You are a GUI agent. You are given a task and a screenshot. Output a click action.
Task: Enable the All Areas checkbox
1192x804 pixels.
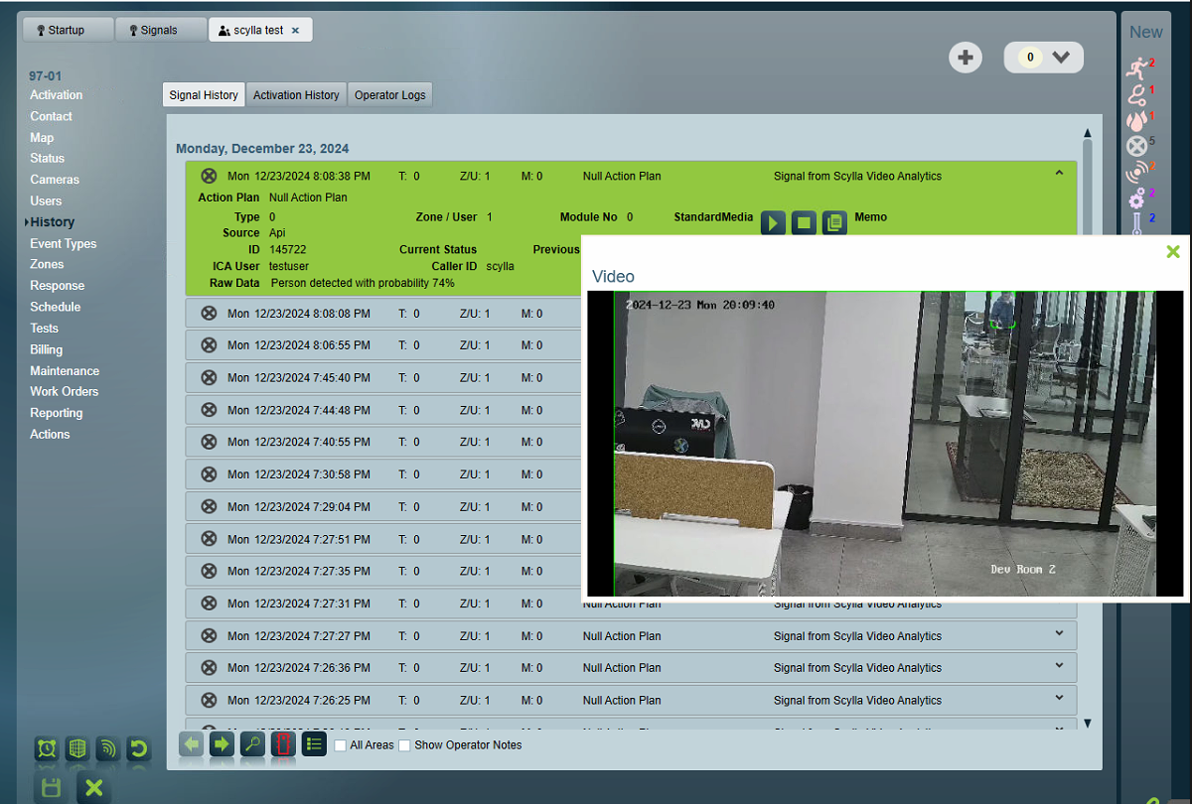341,745
